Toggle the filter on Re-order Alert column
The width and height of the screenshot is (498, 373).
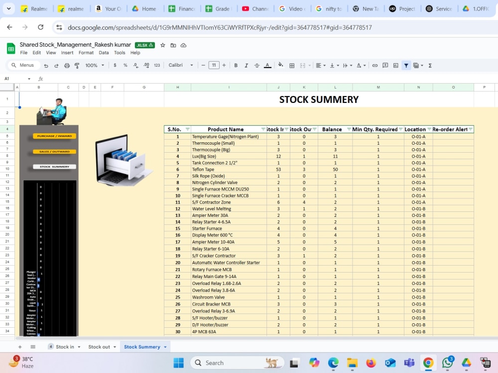[471, 129]
